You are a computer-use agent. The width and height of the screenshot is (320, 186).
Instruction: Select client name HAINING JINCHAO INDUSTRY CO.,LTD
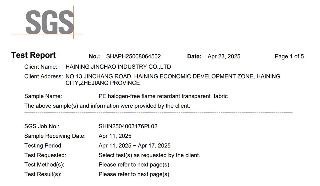coord(118,67)
